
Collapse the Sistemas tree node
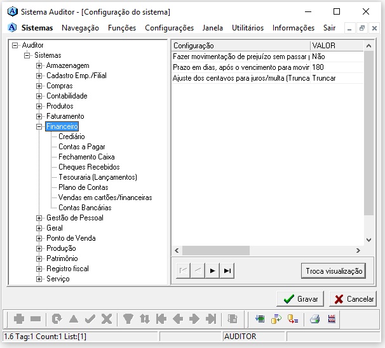27,55
